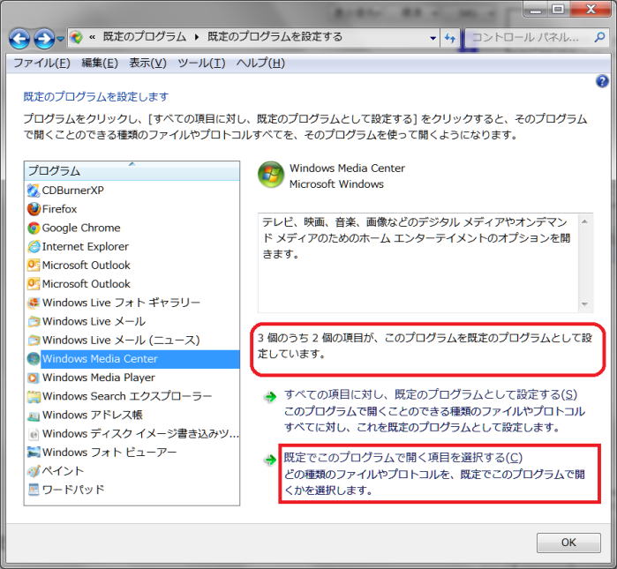Screen dimensions: 617x569
Task: Click 既定でこのプログラムで開く項目を選択する(C) link
Action: click(403, 457)
